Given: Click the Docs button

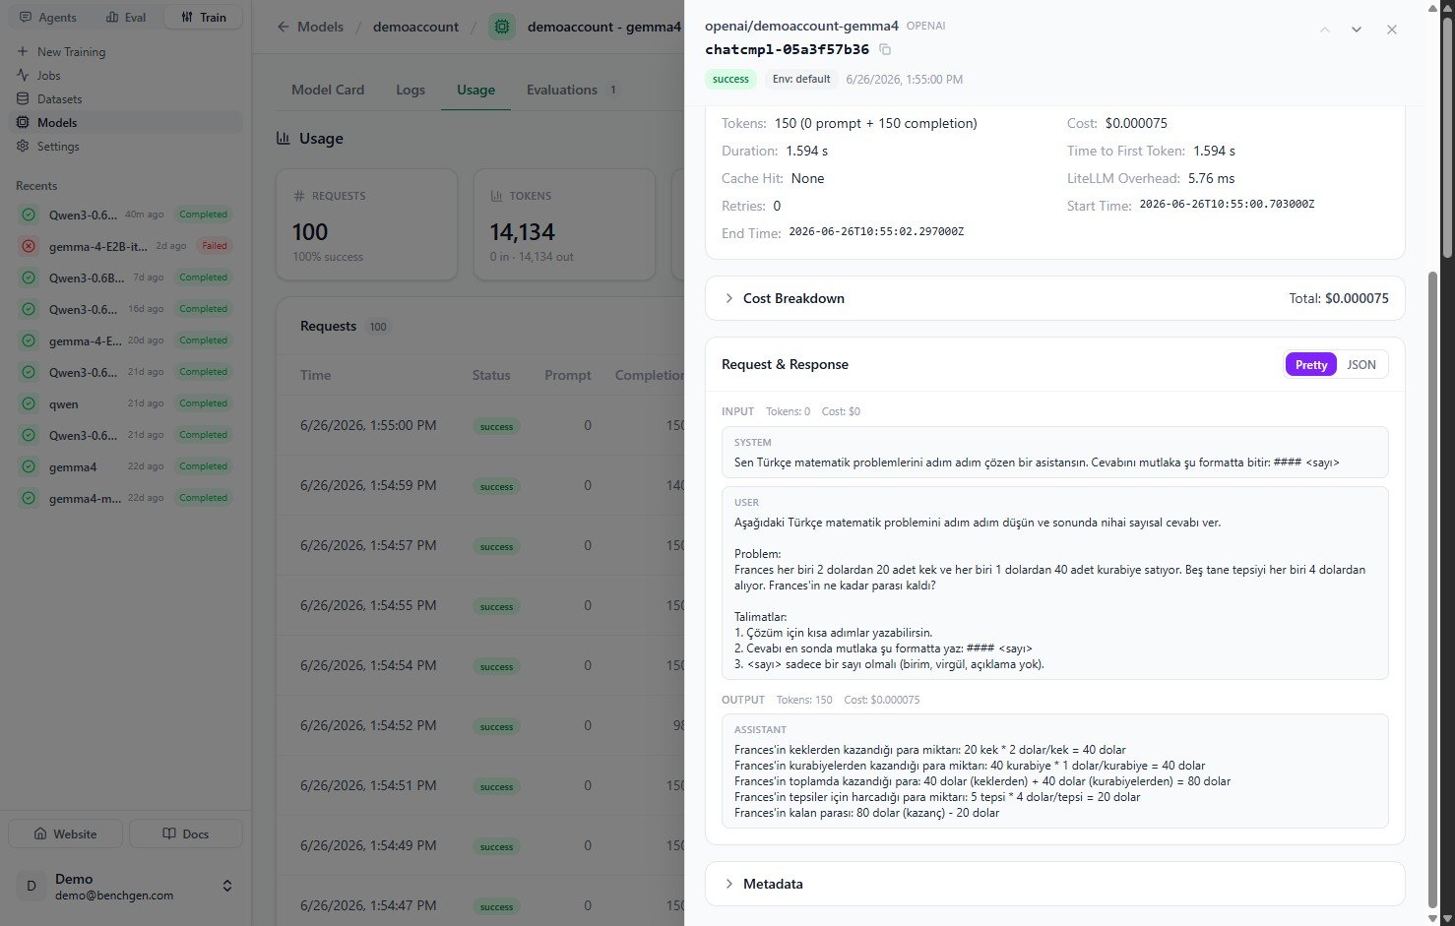Looking at the screenshot, I should click(x=186, y=833).
